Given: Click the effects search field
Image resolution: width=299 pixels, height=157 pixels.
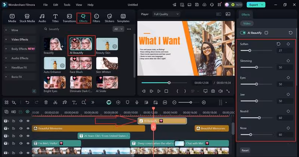Looking at the screenshot, I should tap(77, 29).
